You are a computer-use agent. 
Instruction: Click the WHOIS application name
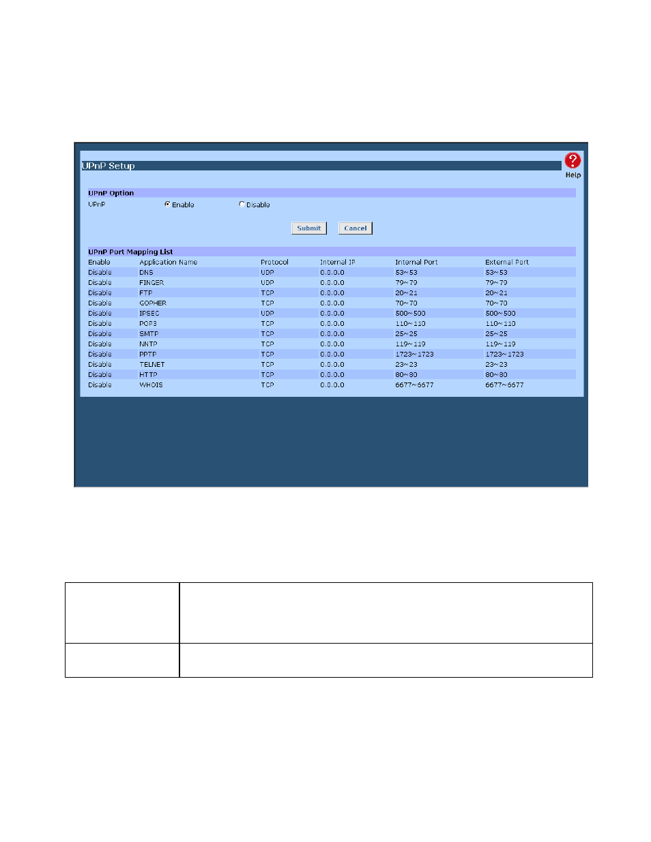[151, 385]
